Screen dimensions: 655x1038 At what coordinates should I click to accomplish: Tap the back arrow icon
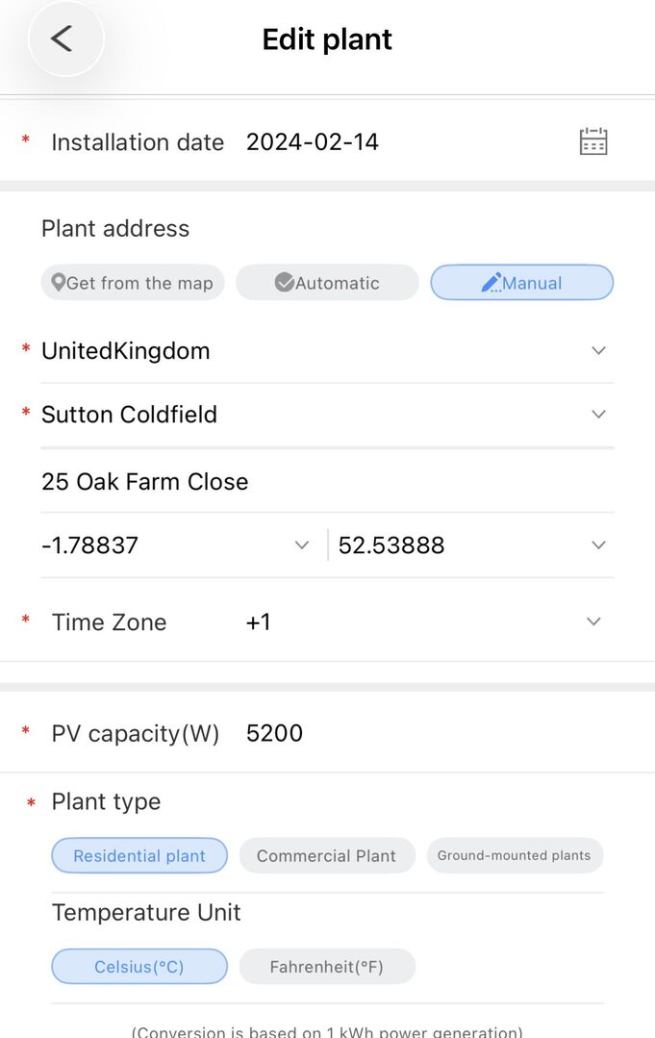pyautogui.click(x=62, y=38)
